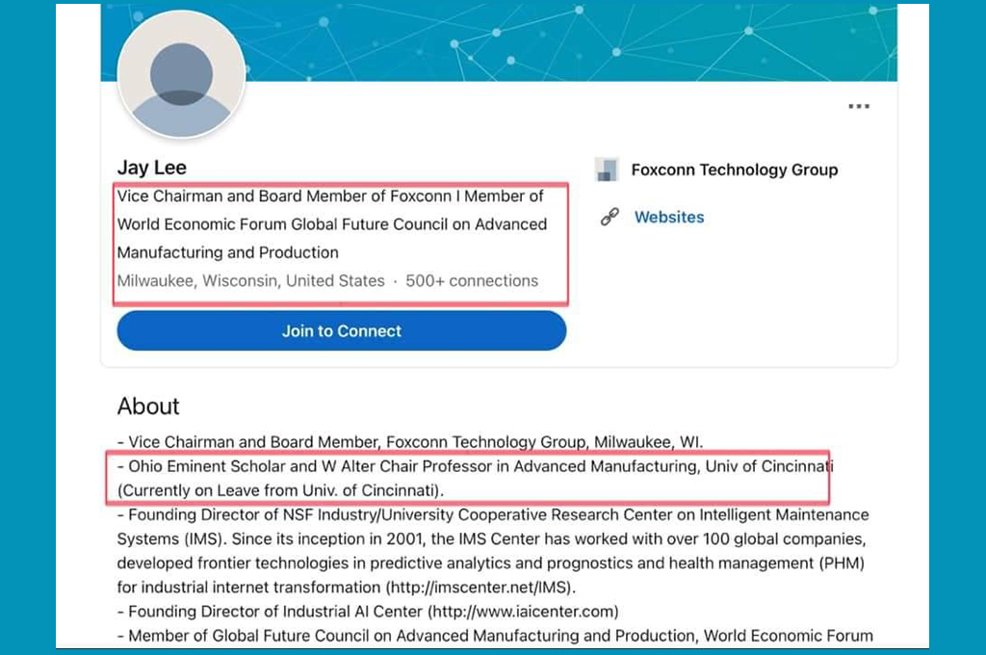The width and height of the screenshot is (986, 655).
Task: Click the chain link icon beside Websites
Action: pyautogui.click(x=610, y=217)
